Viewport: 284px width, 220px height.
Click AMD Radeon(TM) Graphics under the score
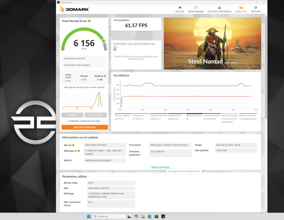84,65
